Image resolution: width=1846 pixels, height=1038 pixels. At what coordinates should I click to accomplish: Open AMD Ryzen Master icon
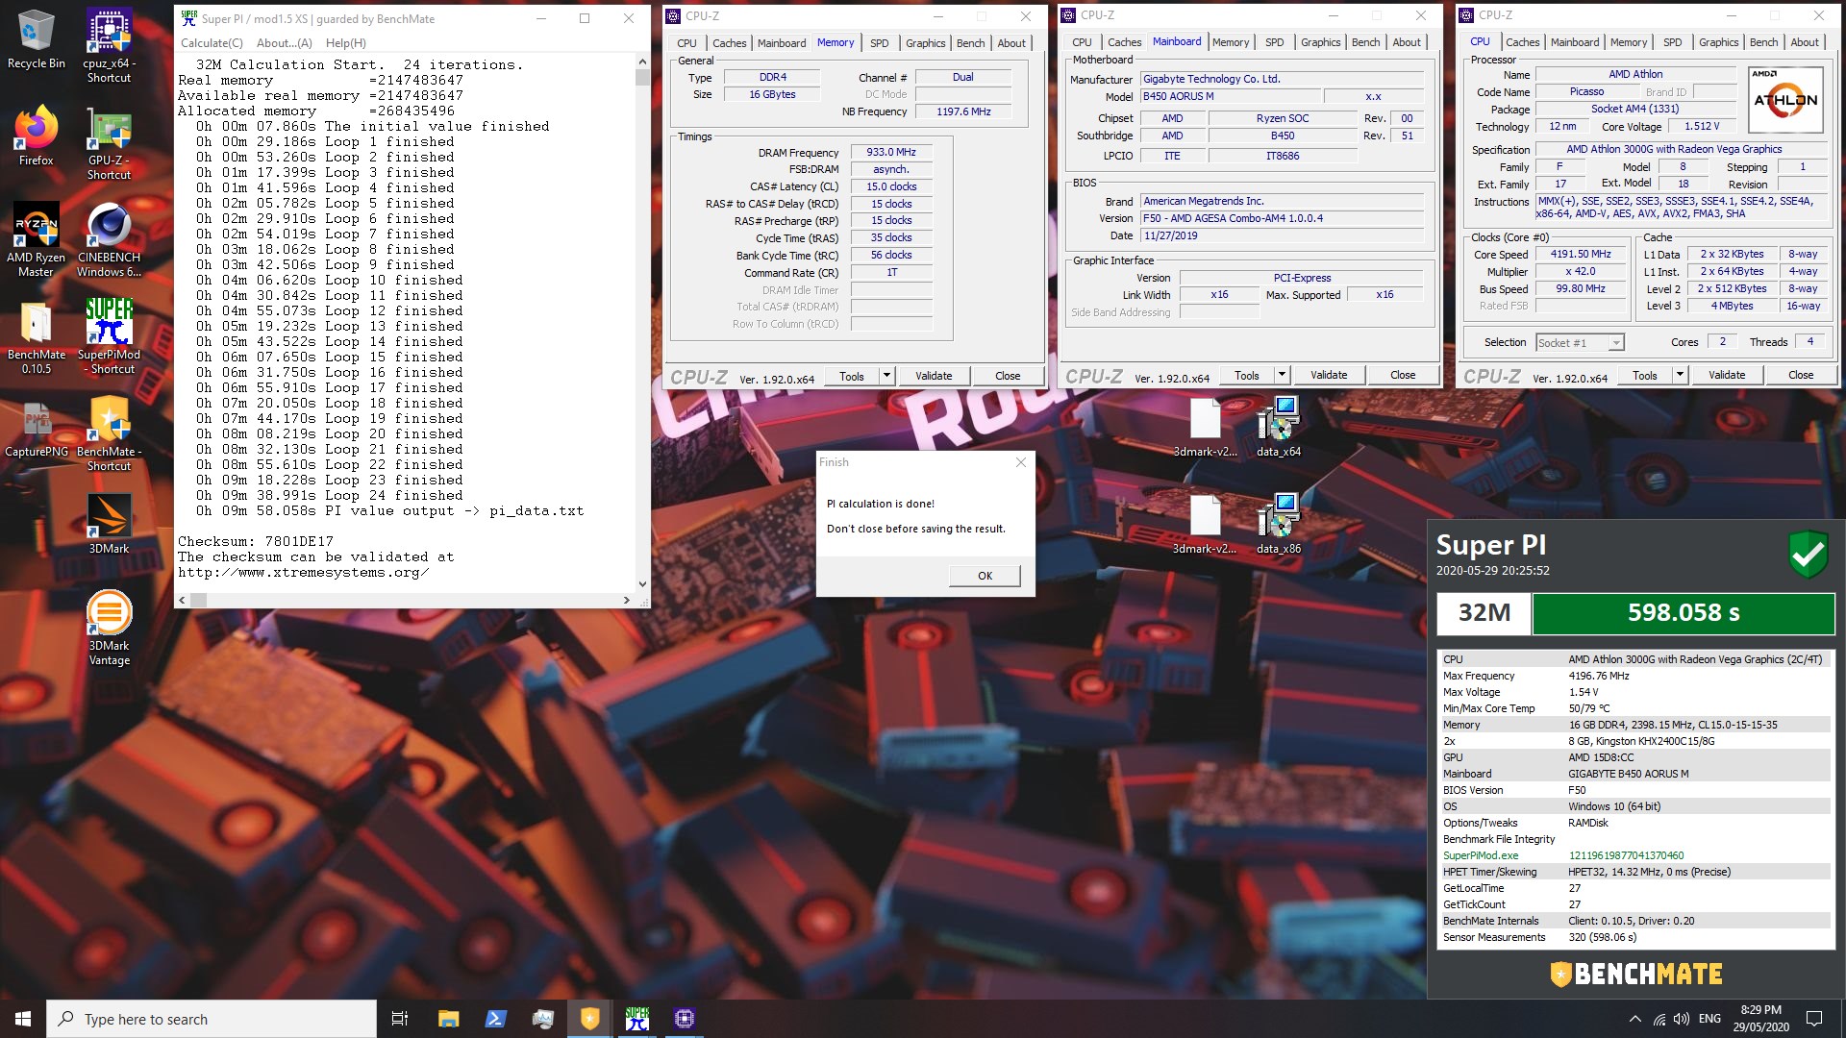point(36,239)
